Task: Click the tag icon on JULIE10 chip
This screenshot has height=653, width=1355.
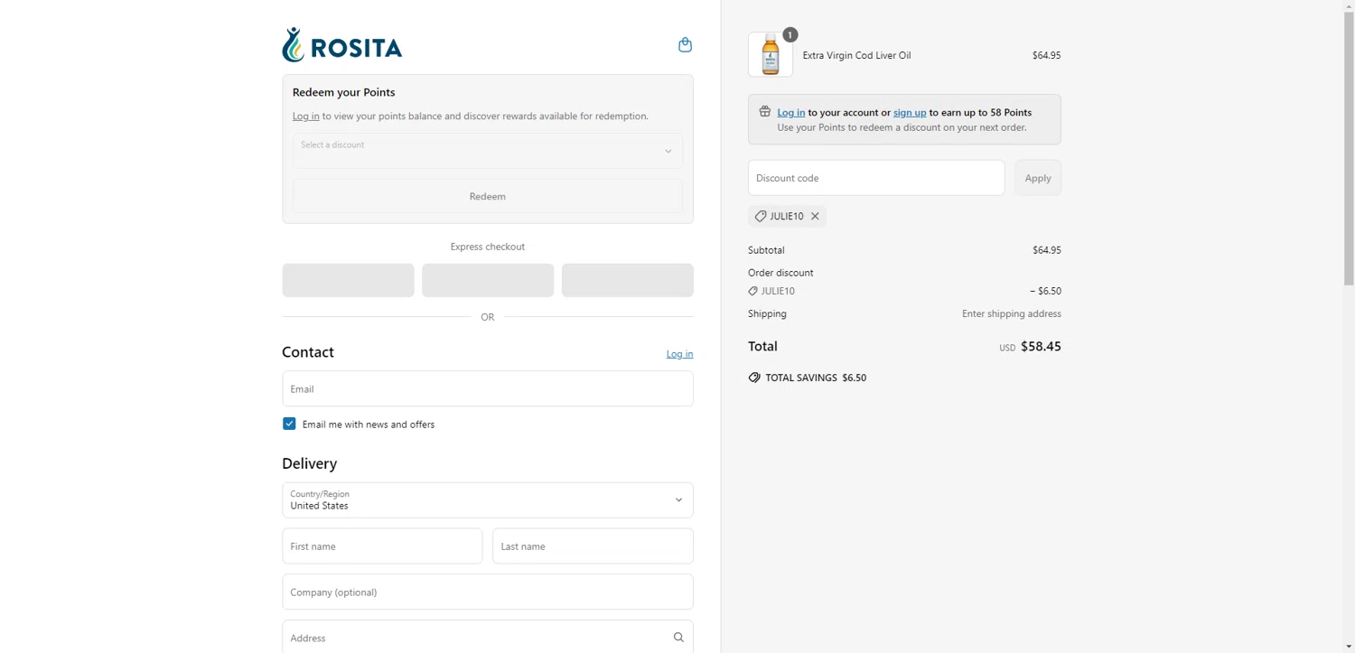Action: (761, 217)
